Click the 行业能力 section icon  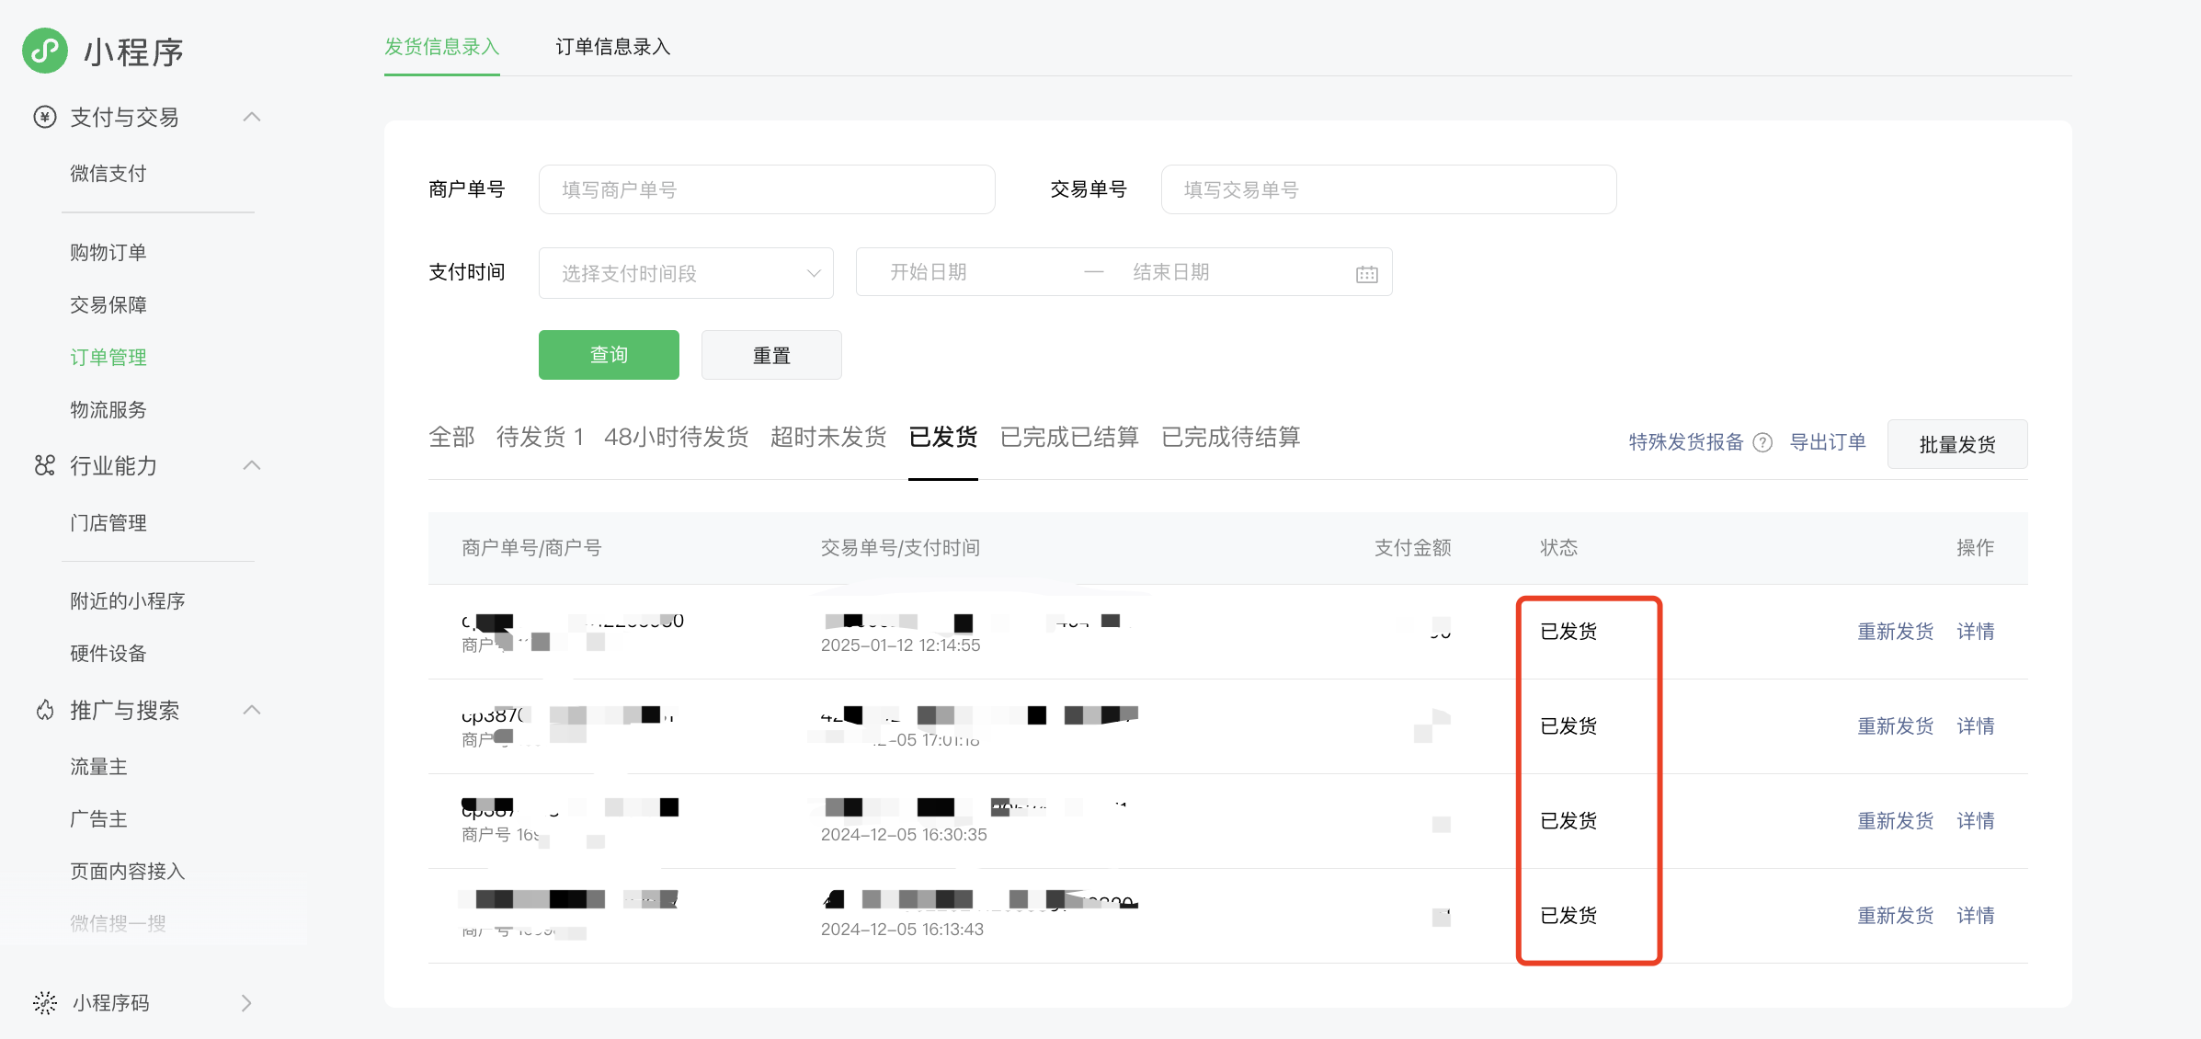tap(44, 465)
